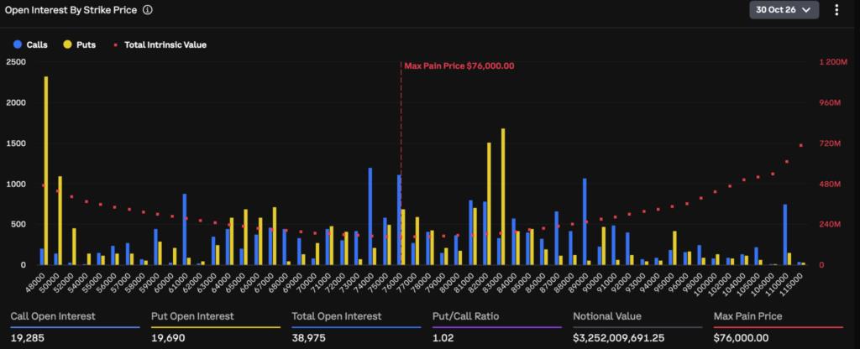Click the info icon beside Open Interest title

click(x=148, y=10)
